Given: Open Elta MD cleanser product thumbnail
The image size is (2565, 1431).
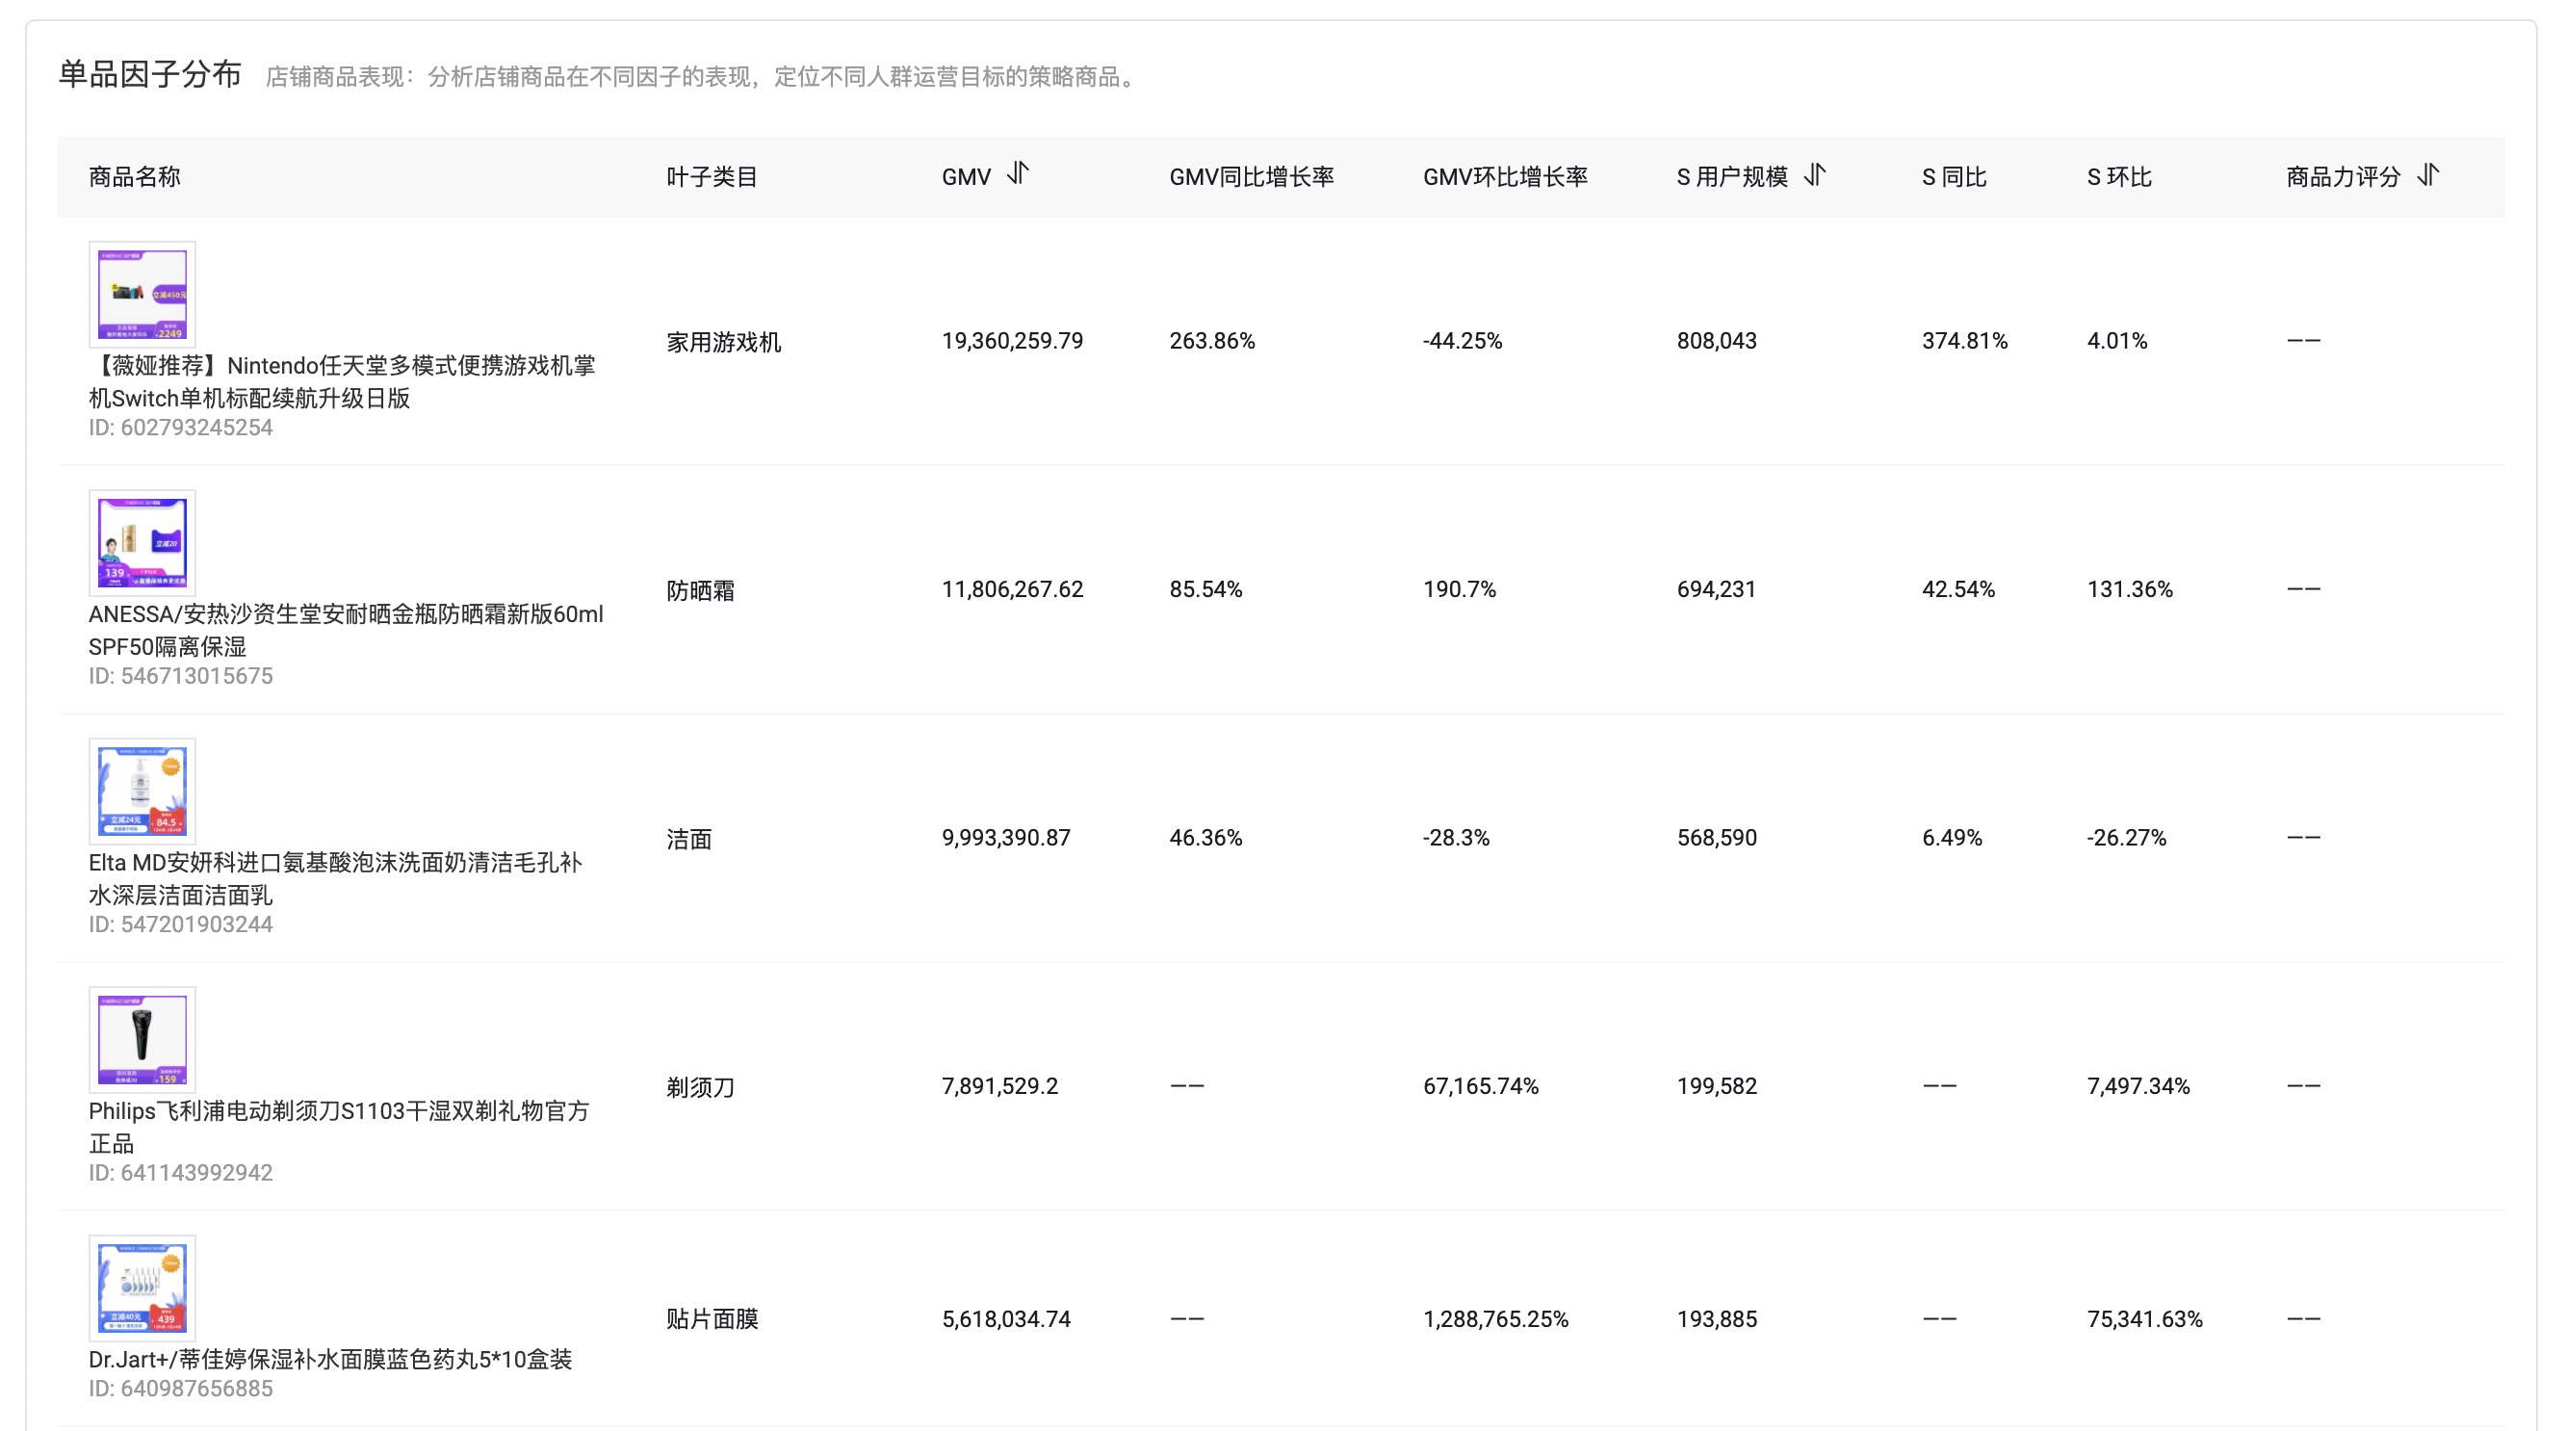Looking at the screenshot, I should (x=142, y=791).
